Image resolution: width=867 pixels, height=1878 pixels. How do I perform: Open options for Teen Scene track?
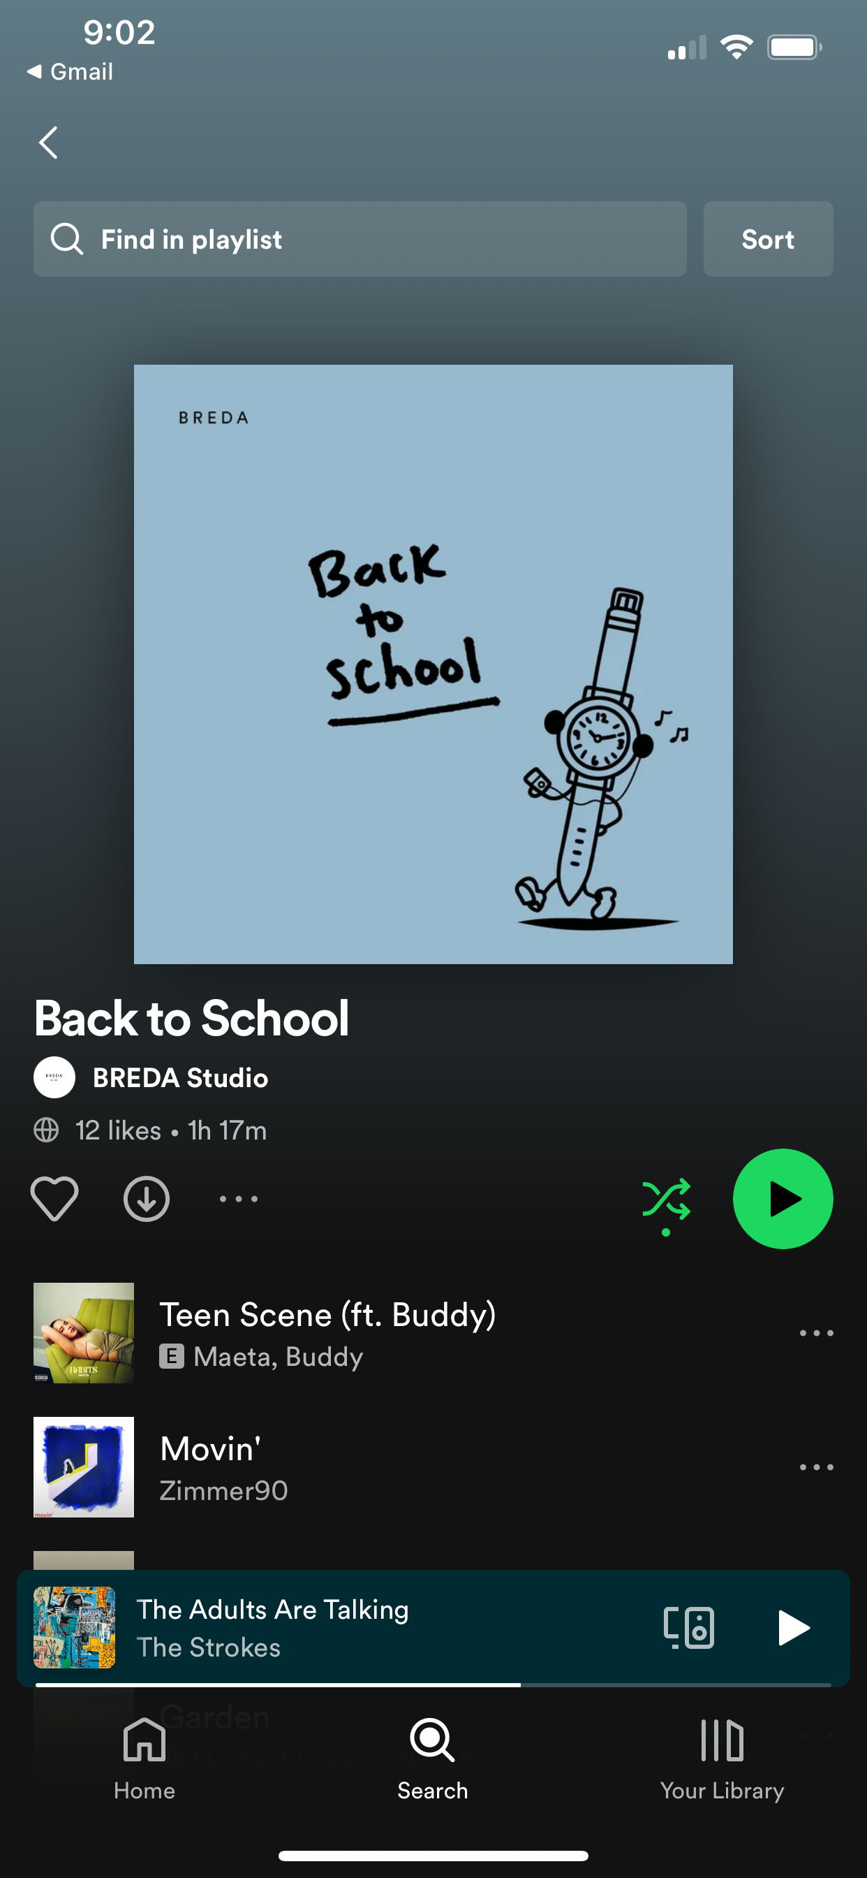(816, 1332)
